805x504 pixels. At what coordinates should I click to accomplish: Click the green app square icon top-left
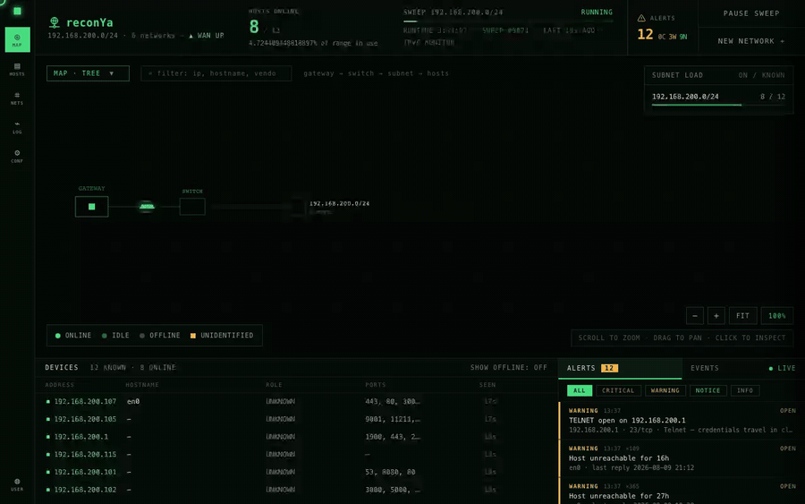point(18,11)
